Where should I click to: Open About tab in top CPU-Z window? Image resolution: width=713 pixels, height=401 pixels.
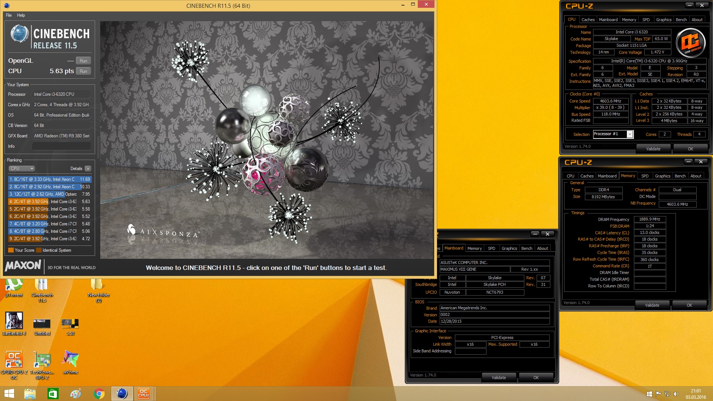point(697,20)
